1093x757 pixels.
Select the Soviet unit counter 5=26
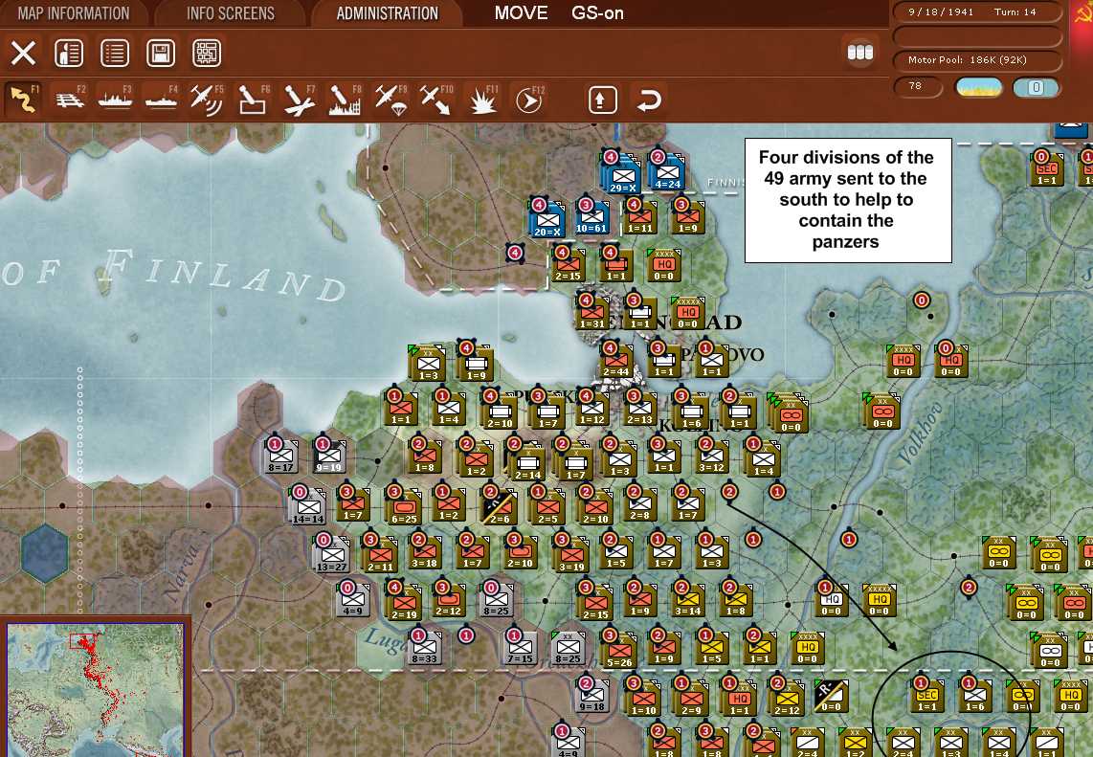(619, 651)
